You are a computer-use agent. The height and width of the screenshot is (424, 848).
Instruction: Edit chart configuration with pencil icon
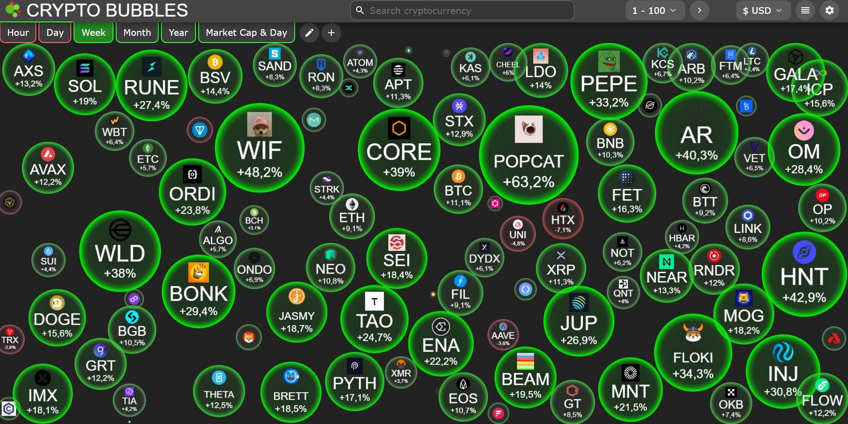tap(309, 33)
